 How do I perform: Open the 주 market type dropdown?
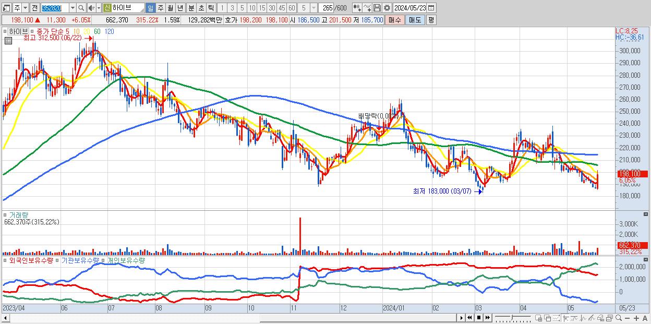pos(25,8)
